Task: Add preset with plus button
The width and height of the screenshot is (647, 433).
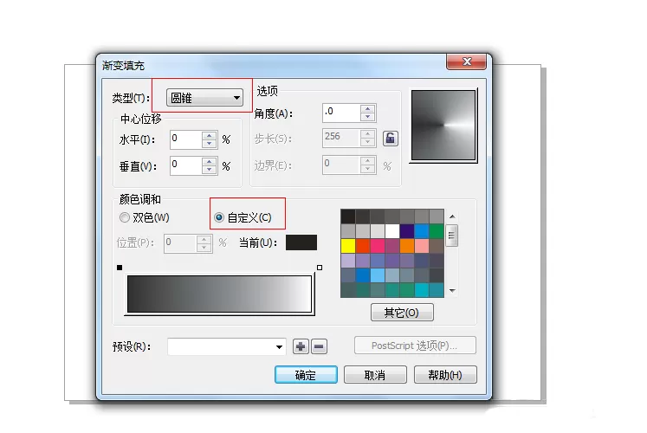Action: click(x=301, y=346)
